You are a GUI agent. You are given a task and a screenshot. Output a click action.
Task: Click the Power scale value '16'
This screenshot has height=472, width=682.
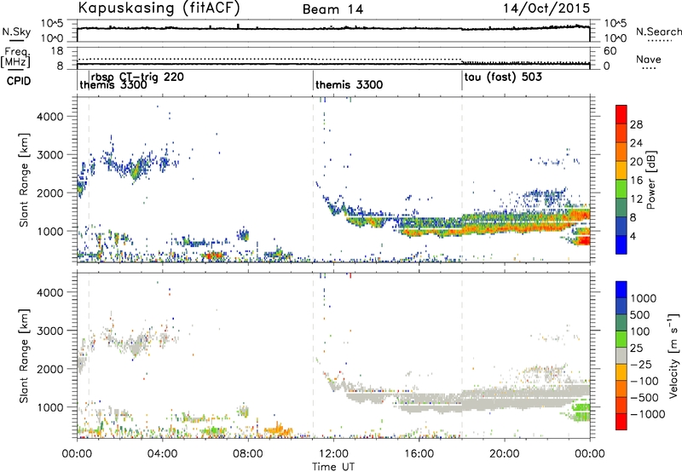[636, 181]
